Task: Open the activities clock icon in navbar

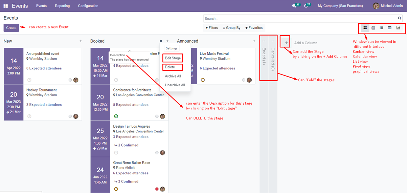Action: point(306,6)
